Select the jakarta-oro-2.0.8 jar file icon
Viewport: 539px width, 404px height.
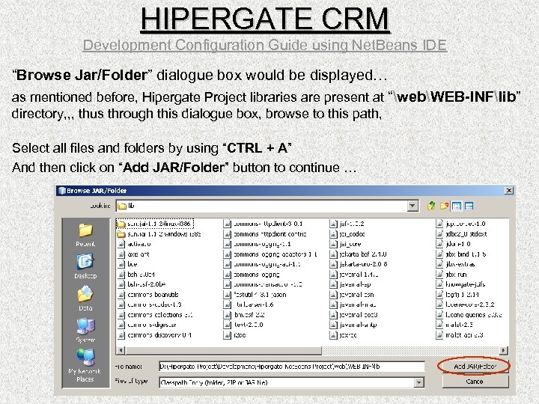333,265
